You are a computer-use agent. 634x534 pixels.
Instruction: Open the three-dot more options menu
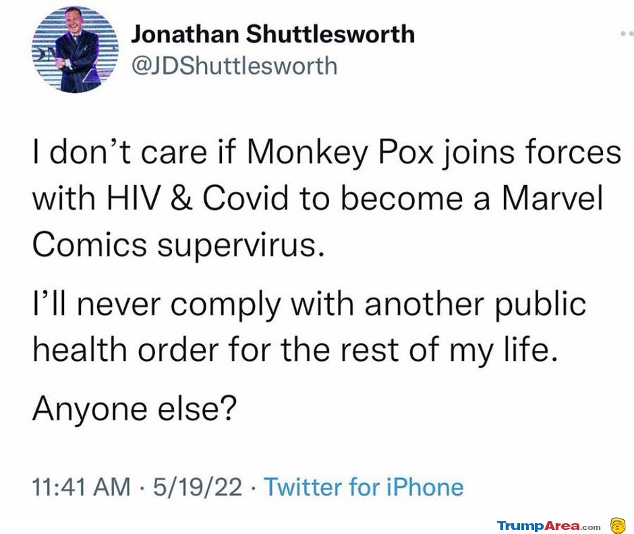point(627,34)
